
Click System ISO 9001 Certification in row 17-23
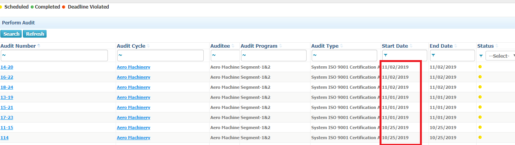(x=345, y=117)
